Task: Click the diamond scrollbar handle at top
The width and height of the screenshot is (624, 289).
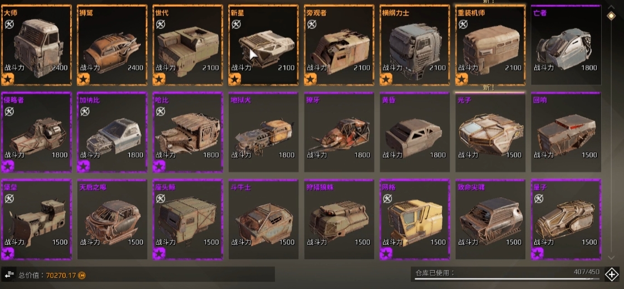Action: click(611, 16)
